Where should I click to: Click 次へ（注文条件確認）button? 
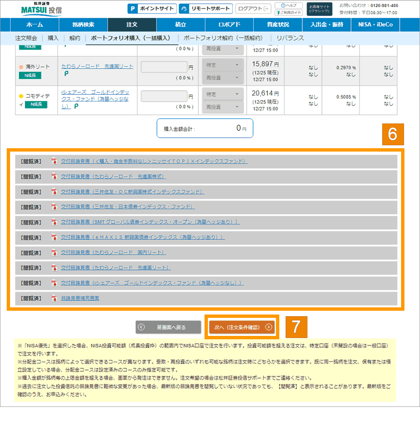[242, 327]
